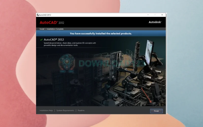The height and width of the screenshot is (127, 203).
Task: Click the watermark gear logo in center
Action: pyautogui.click(x=67, y=63)
